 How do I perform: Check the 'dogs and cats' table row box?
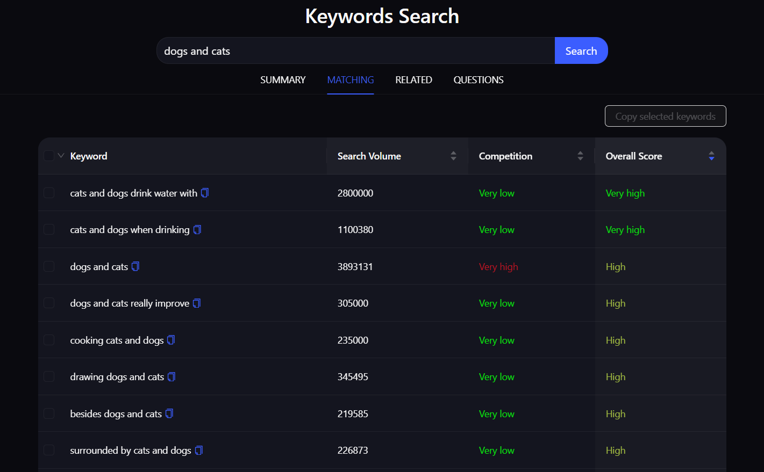[49, 266]
